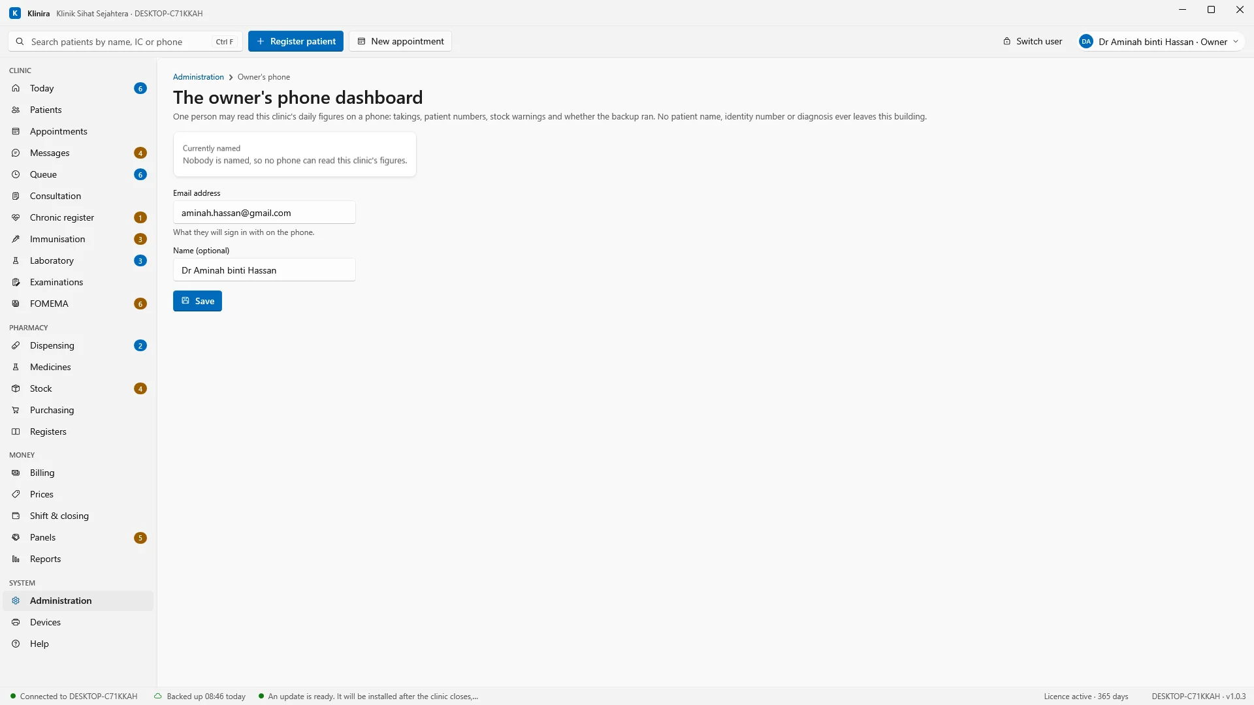This screenshot has width=1254, height=705.
Task: Click the Name (optional) field
Action: coord(265,270)
